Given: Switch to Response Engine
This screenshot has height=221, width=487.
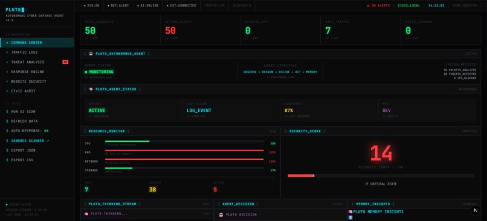Looking at the screenshot, I should (x=37, y=72).
